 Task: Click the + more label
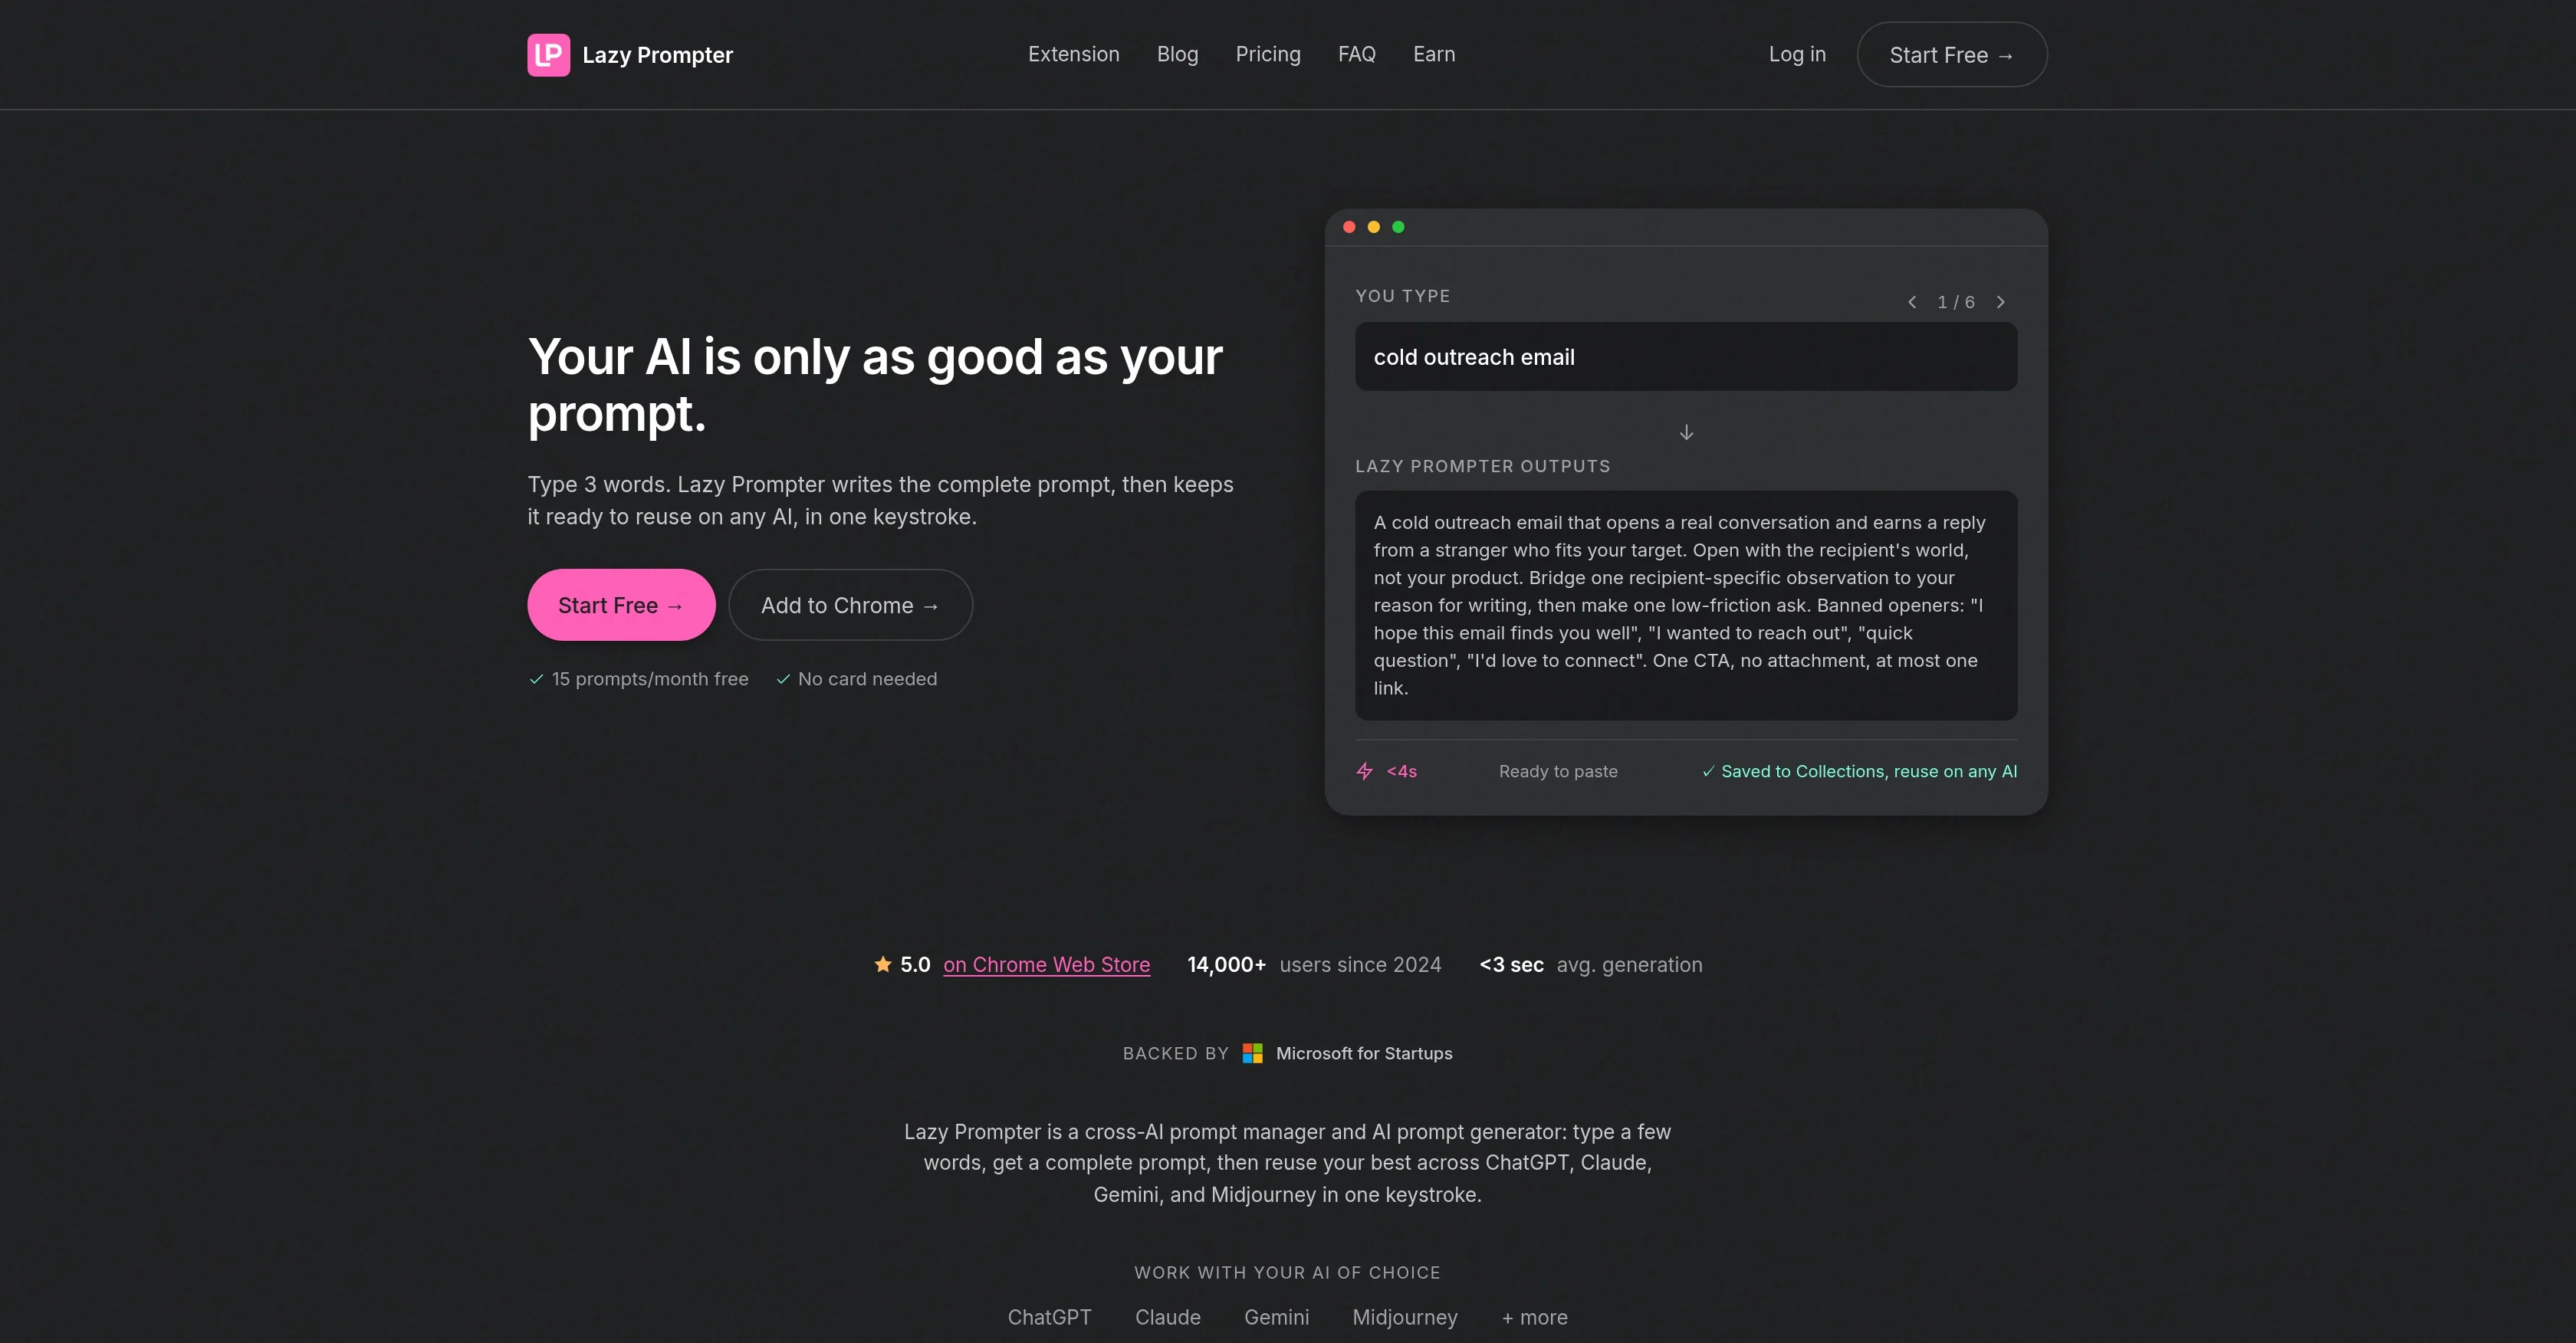(1534, 1317)
